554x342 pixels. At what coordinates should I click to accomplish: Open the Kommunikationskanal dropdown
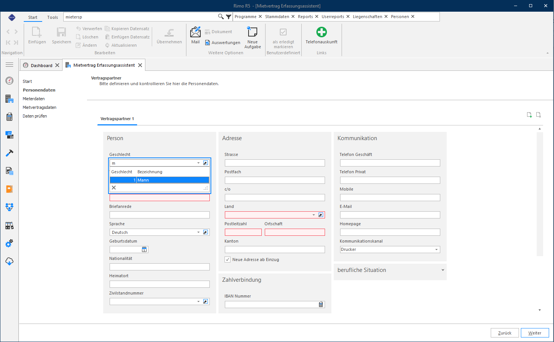[x=436, y=250]
